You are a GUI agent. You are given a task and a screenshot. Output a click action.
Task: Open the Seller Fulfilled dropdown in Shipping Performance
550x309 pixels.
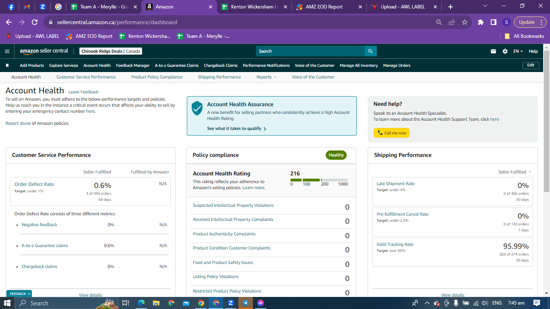coord(515,172)
